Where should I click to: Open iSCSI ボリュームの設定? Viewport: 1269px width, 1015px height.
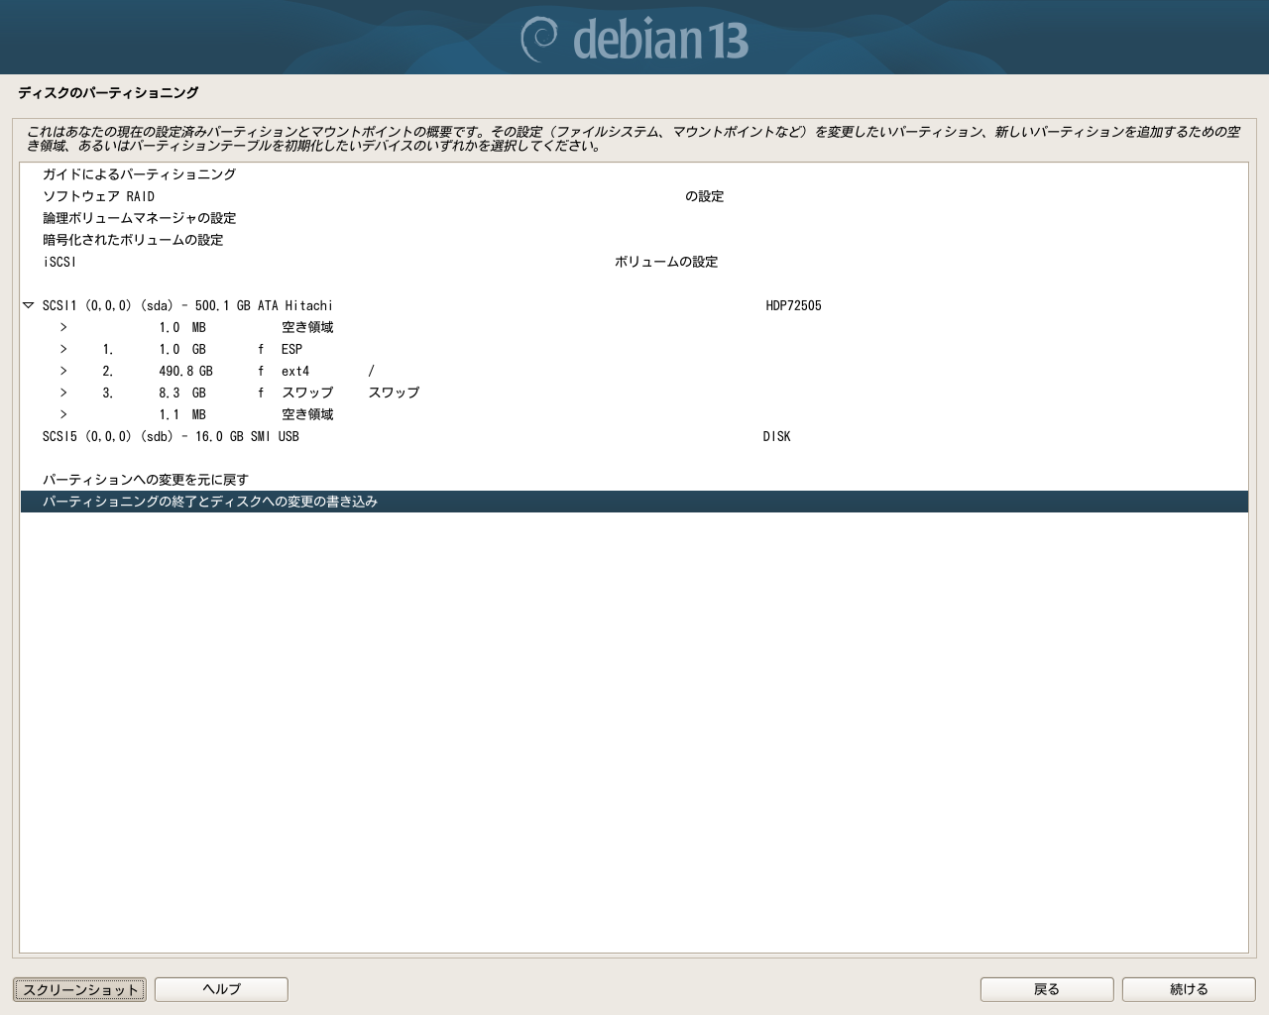pos(634,262)
